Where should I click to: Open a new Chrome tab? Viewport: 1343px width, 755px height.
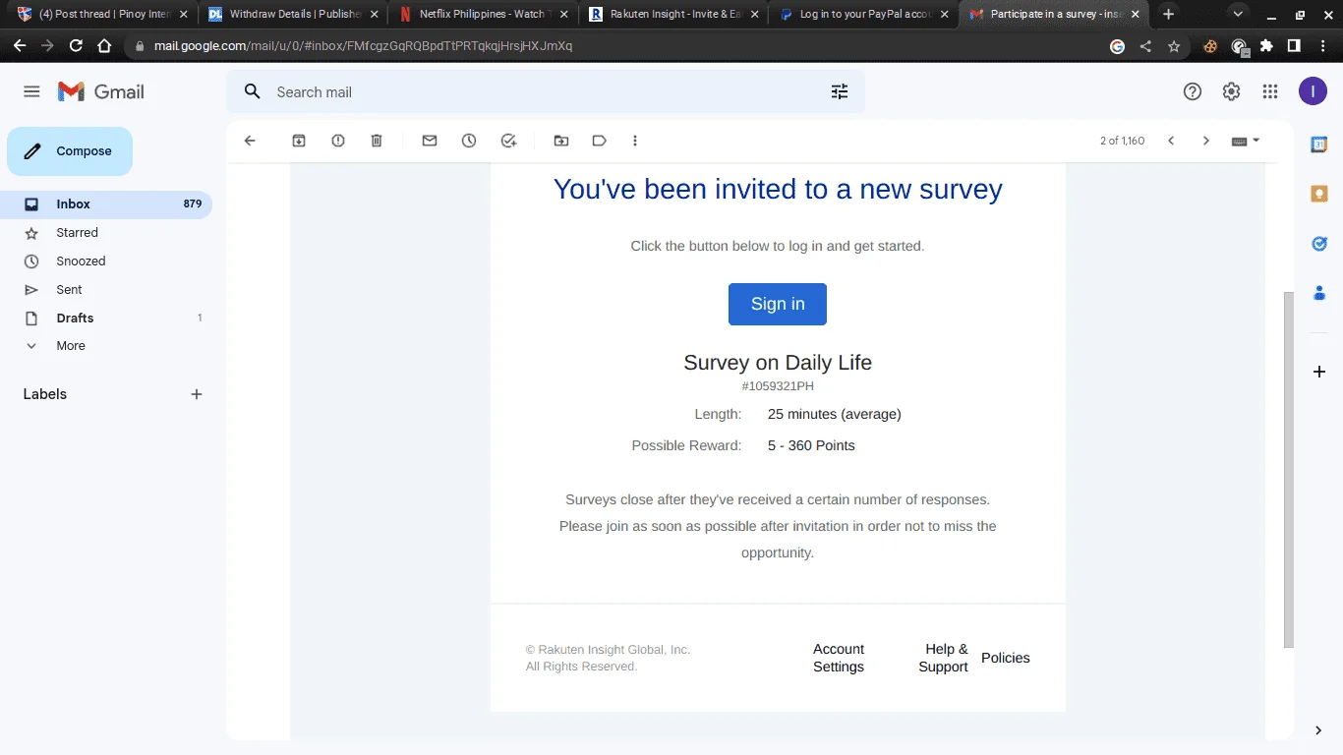click(x=1168, y=15)
